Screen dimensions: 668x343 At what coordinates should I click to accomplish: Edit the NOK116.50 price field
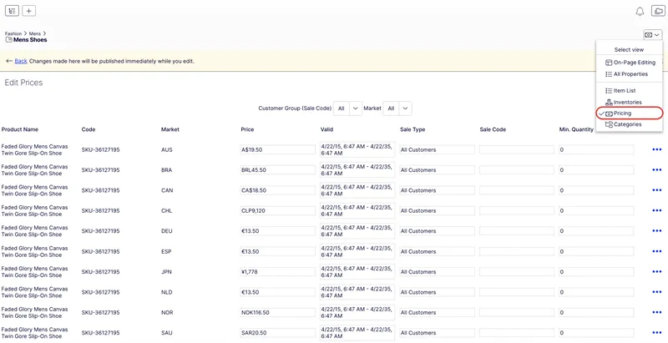point(278,312)
